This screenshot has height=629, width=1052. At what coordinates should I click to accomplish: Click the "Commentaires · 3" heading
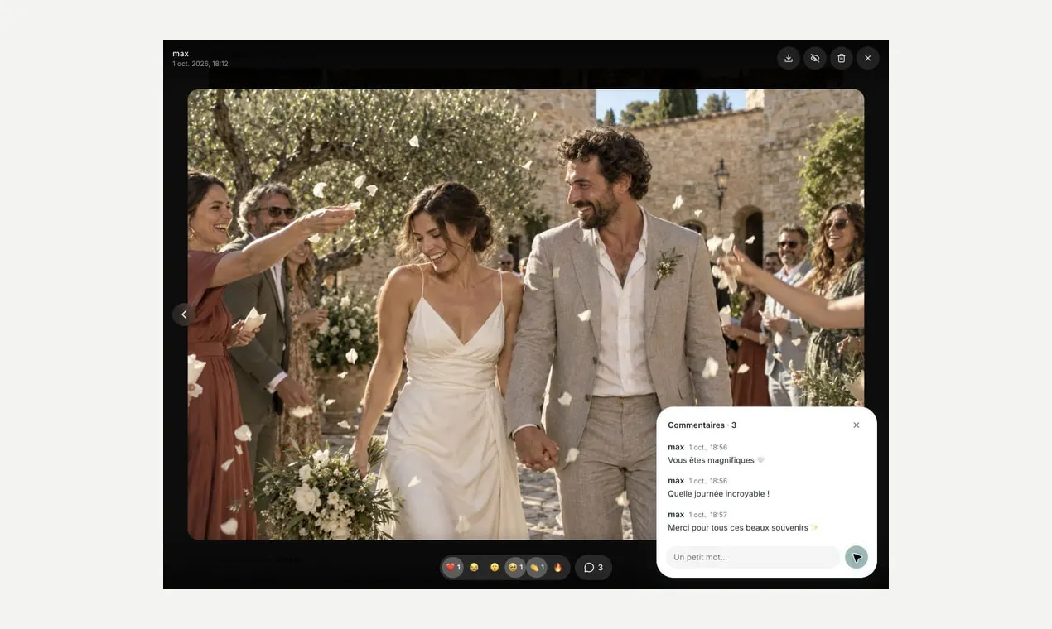point(702,425)
